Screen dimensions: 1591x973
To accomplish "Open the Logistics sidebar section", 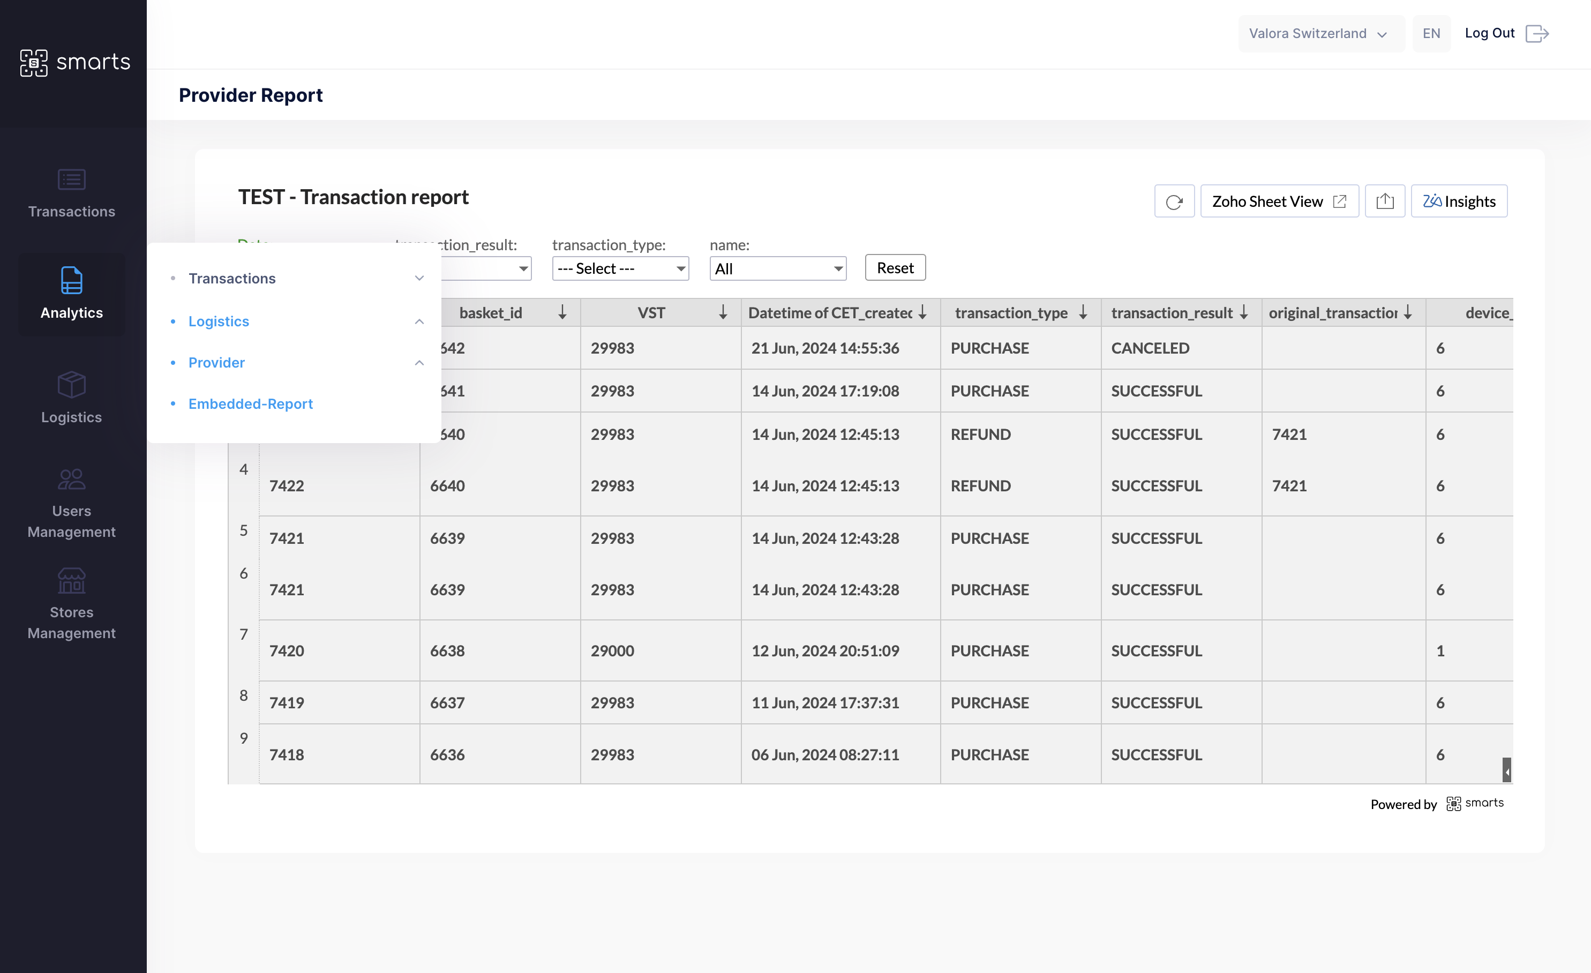I will (72, 398).
